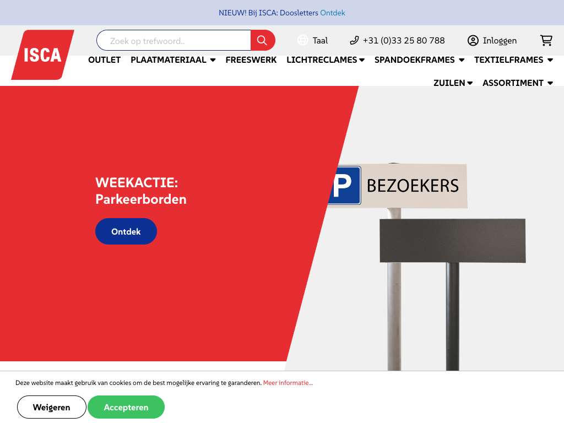This screenshot has height=423, width=564.
Task: Open the Textielframes menu arrow
Action: click(x=550, y=60)
